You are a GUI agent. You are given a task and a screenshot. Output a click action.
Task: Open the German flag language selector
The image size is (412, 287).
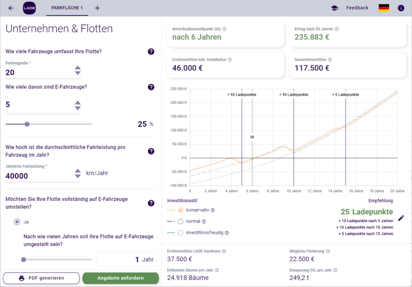pos(384,8)
